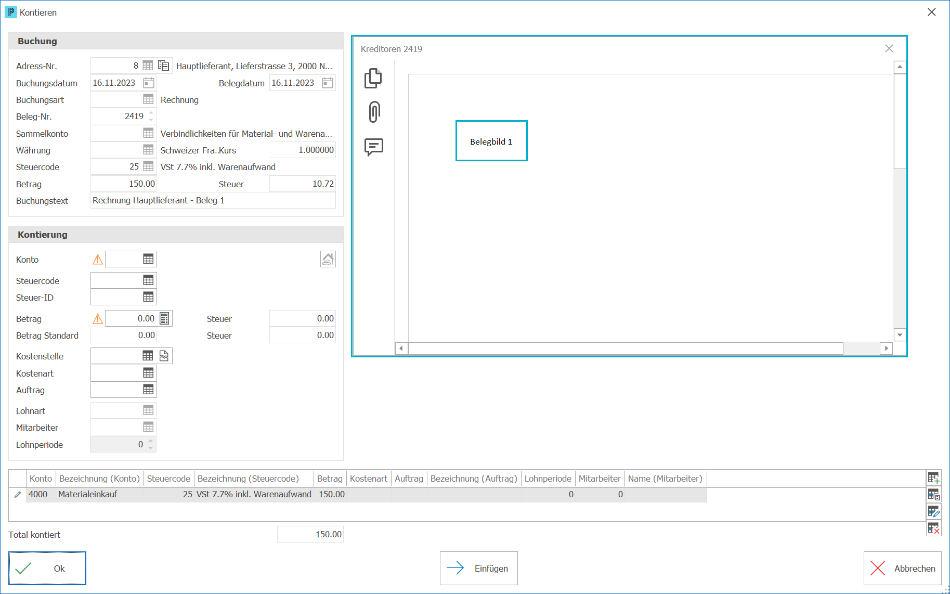Click the pencil icon on row 4000
Screen dimensions: 950x594
18,495
